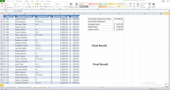Click Decrease Indent icon
The image size is (170, 90).
(x=40, y=7)
